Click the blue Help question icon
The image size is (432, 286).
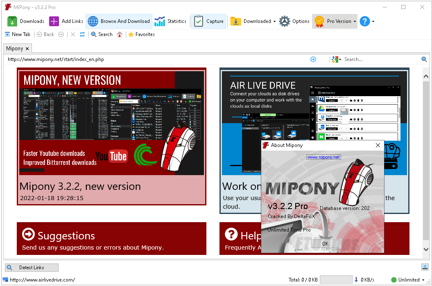(x=365, y=21)
